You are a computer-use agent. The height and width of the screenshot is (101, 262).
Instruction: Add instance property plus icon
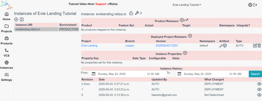(185, 53)
